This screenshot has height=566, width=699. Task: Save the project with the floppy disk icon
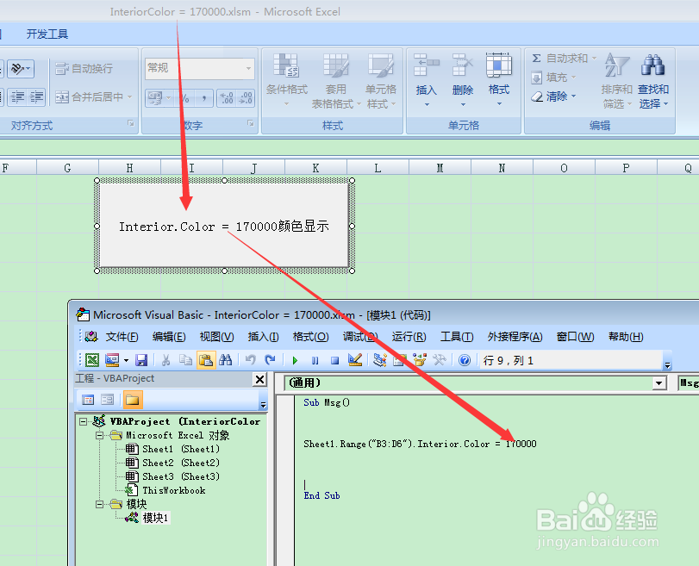pyautogui.click(x=141, y=360)
